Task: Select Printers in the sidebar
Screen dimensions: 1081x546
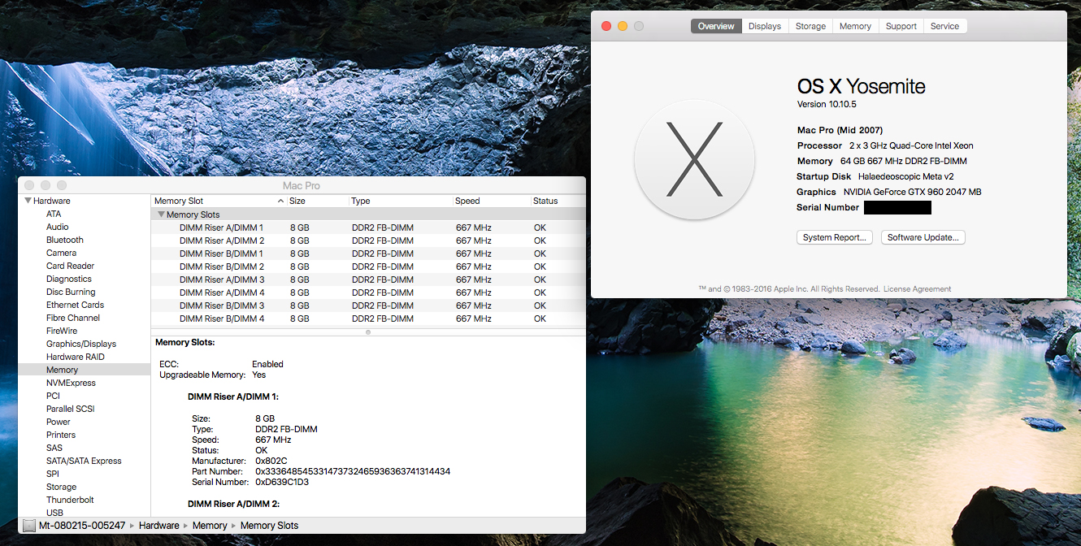Action: tap(61, 435)
